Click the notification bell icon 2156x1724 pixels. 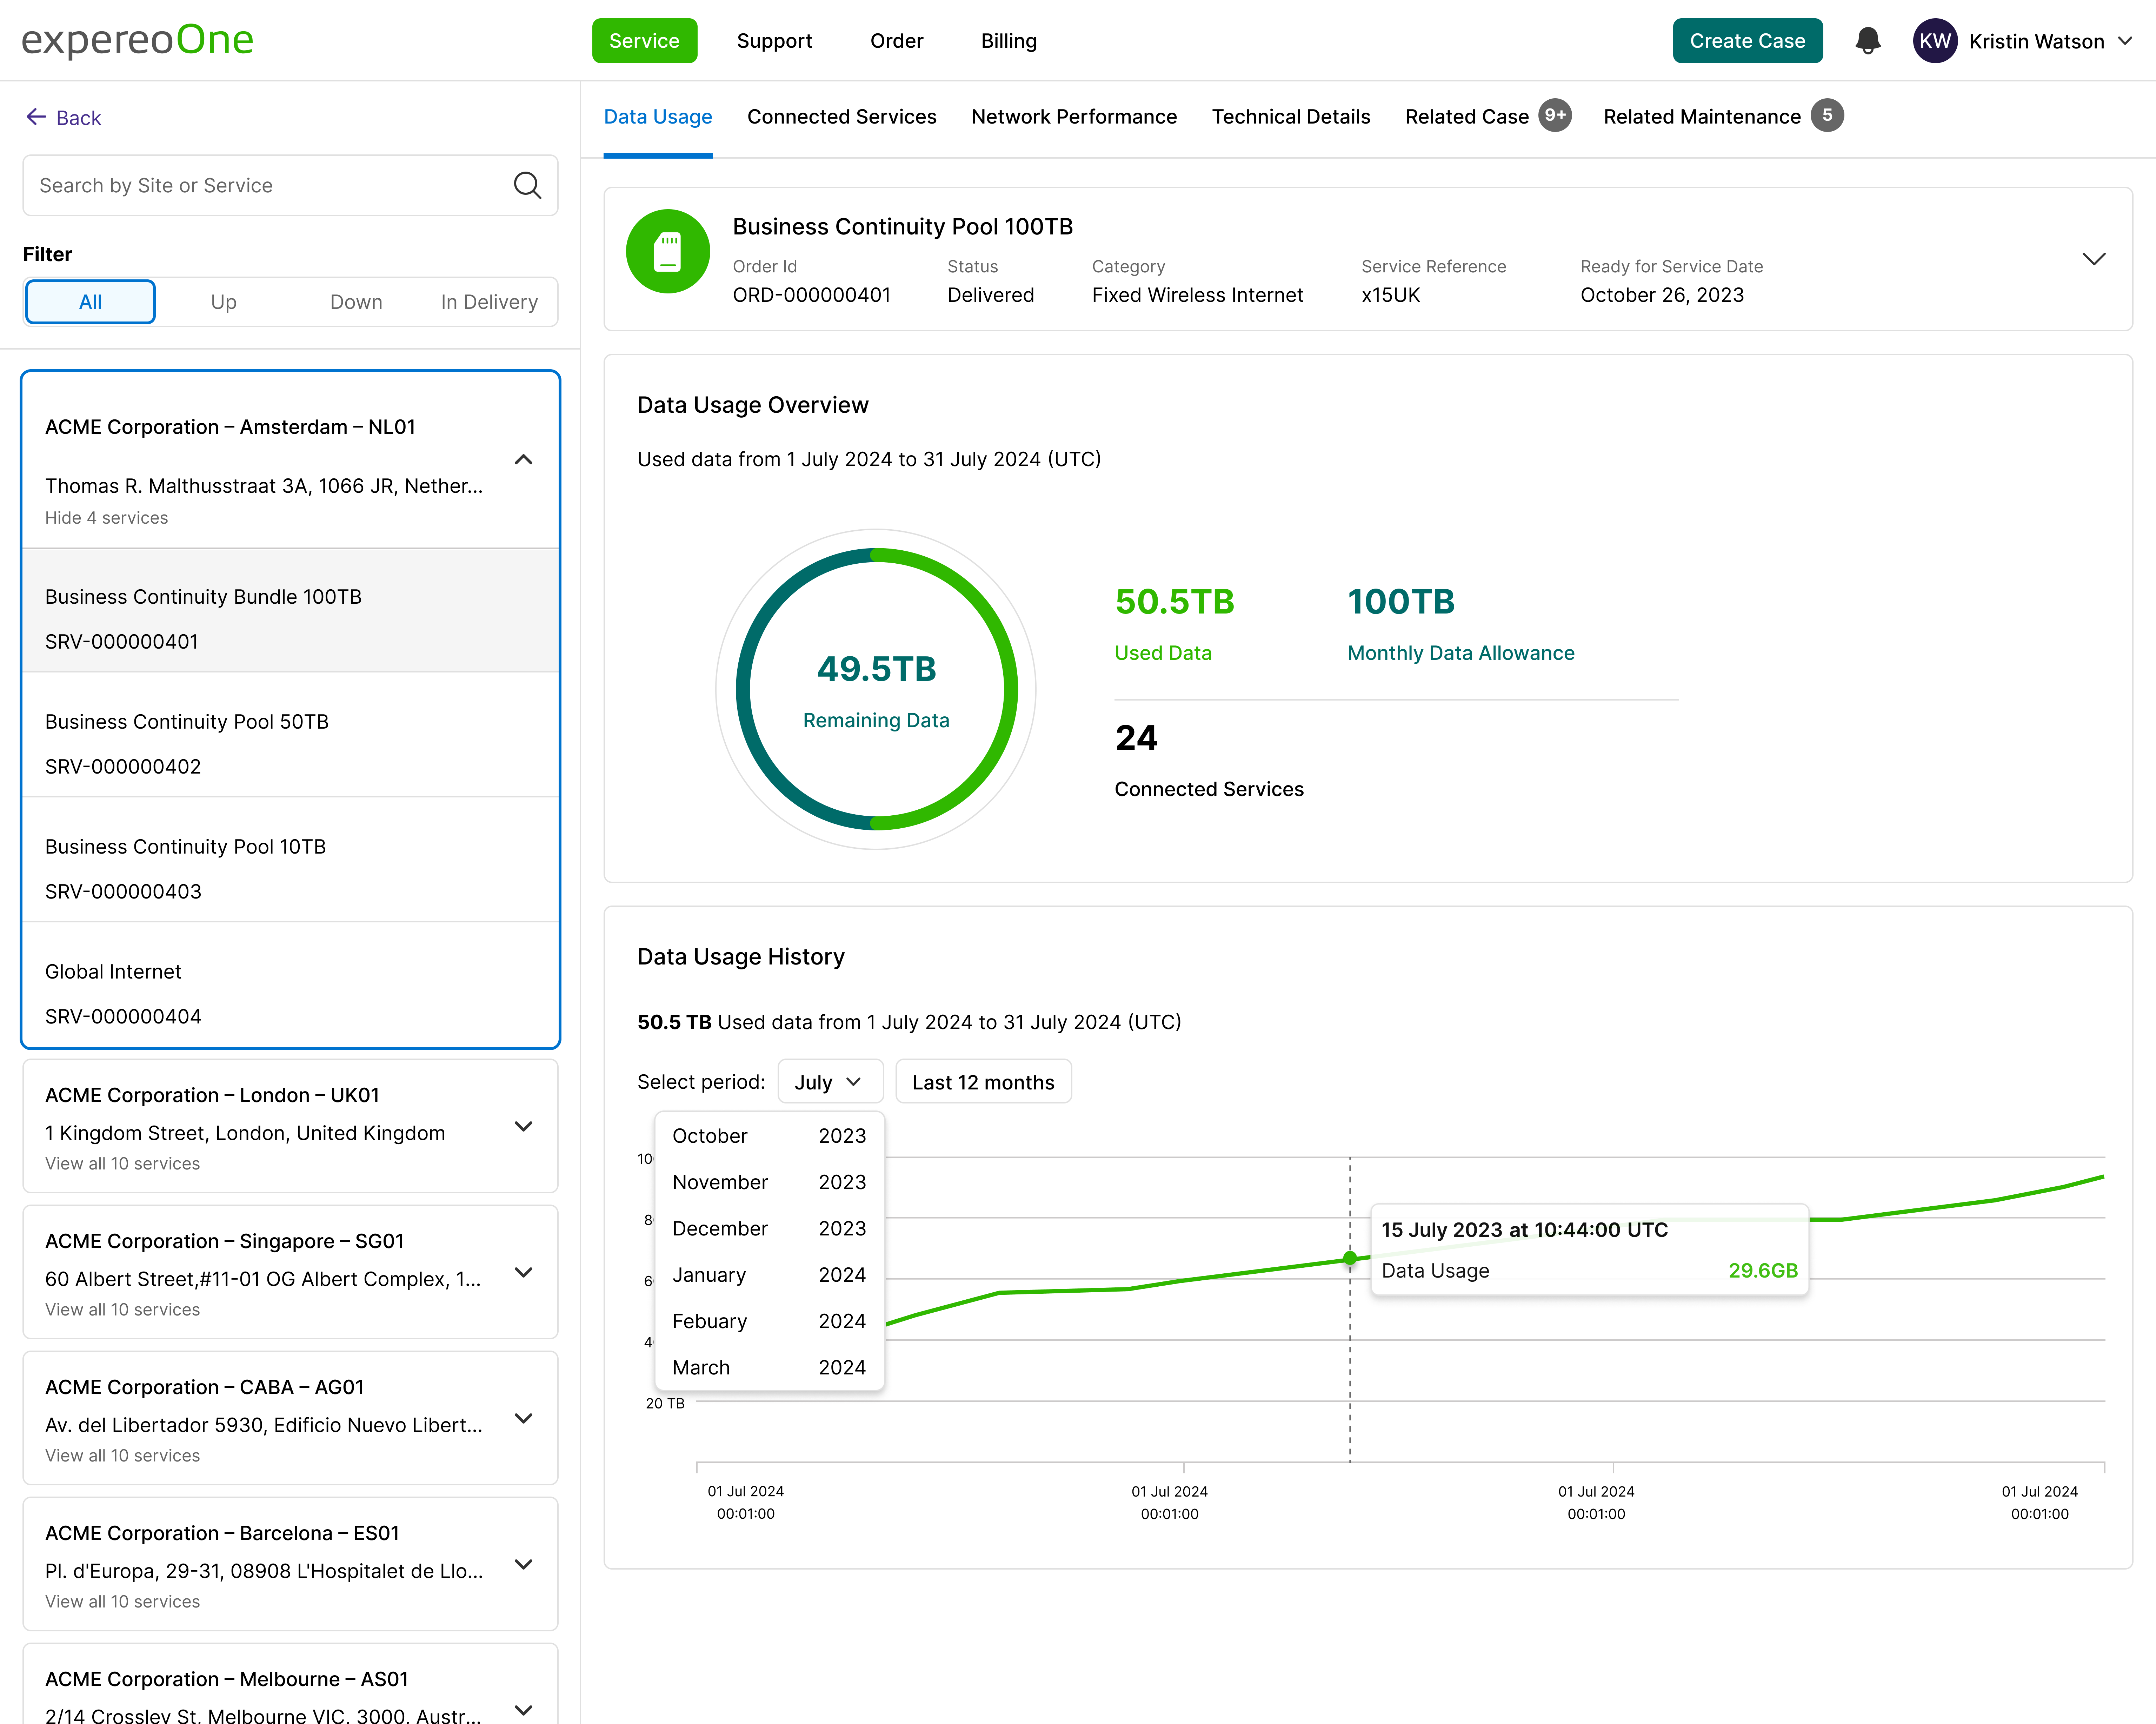pyautogui.click(x=1867, y=41)
